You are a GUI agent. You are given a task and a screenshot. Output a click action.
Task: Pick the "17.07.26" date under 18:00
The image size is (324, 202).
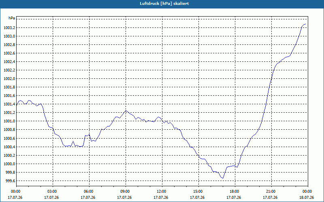tap(234, 198)
